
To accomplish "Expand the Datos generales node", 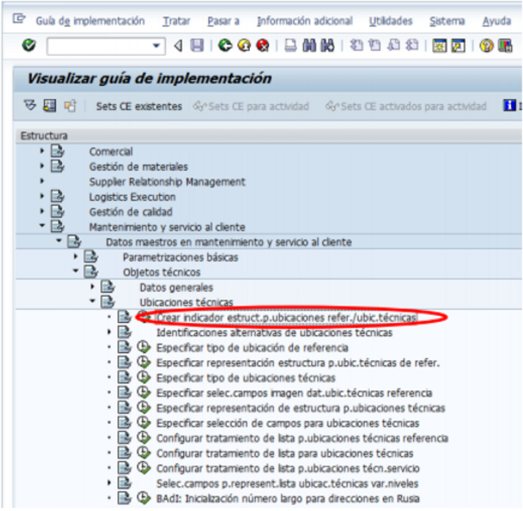I will (x=92, y=287).
